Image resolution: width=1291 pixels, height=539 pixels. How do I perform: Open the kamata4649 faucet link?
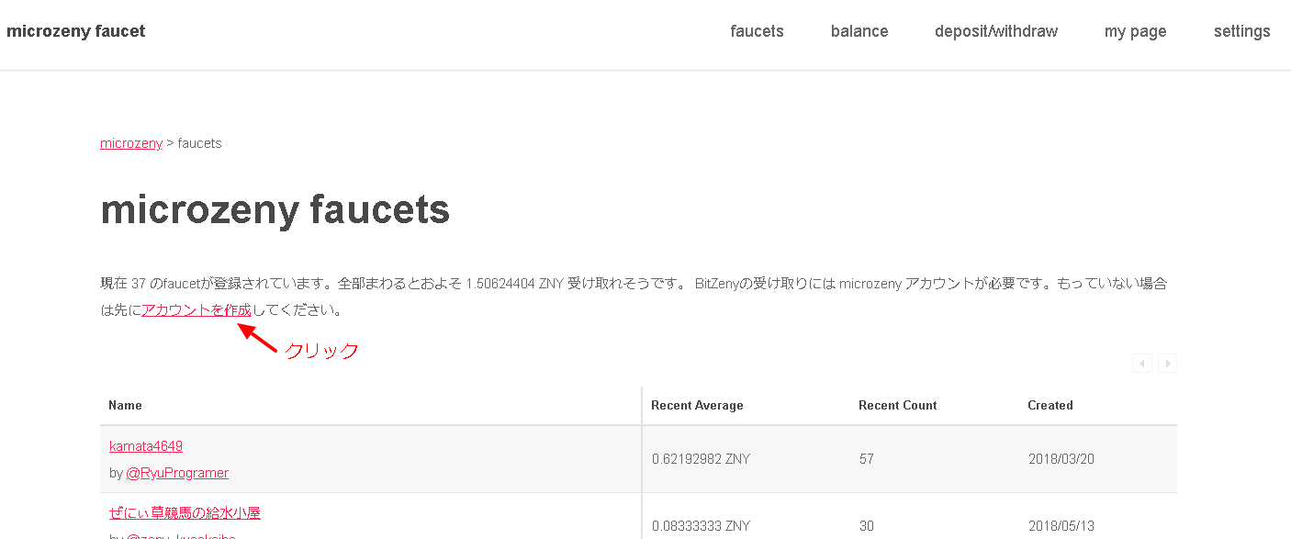click(x=146, y=446)
